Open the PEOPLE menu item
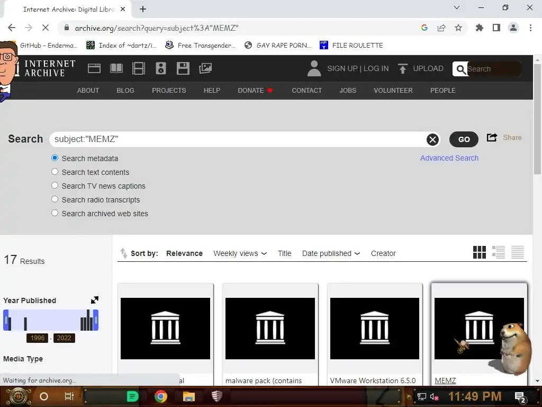This screenshot has width=542, height=407. (x=443, y=90)
